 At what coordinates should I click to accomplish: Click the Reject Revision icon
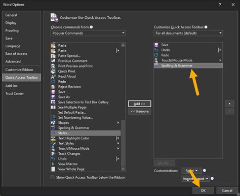[x=53, y=87]
